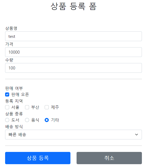
Task: Click the 빠른 배송 selected option text
Action: 17,135
